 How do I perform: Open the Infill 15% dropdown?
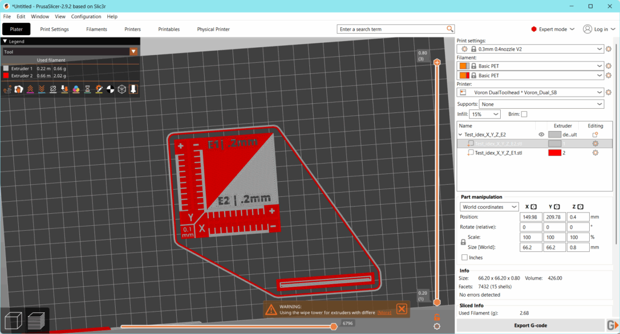point(484,114)
